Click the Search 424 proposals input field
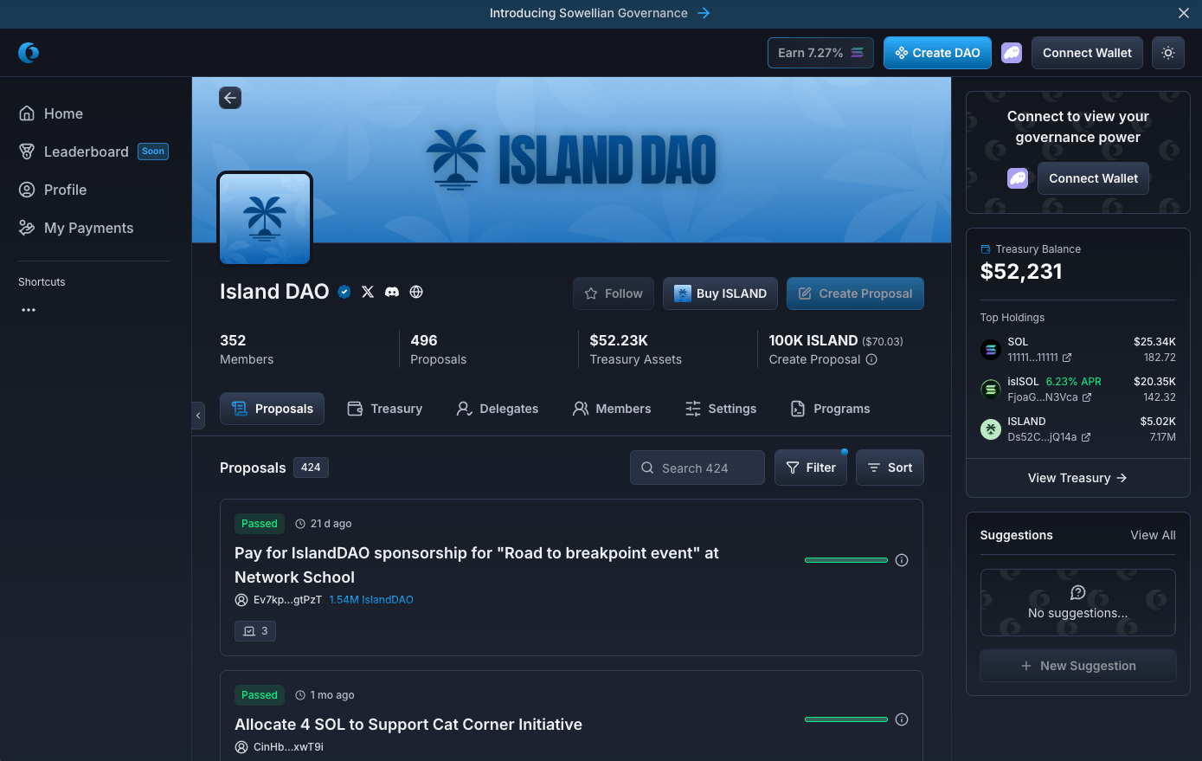The image size is (1202, 761). pos(697,468)
